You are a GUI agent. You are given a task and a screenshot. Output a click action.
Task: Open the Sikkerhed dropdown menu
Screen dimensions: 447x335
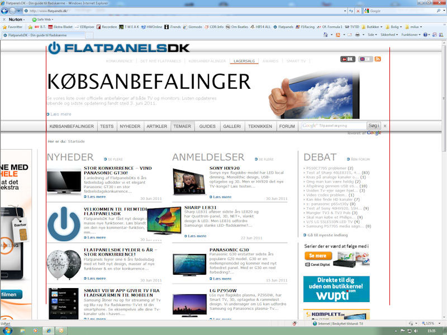388,35
